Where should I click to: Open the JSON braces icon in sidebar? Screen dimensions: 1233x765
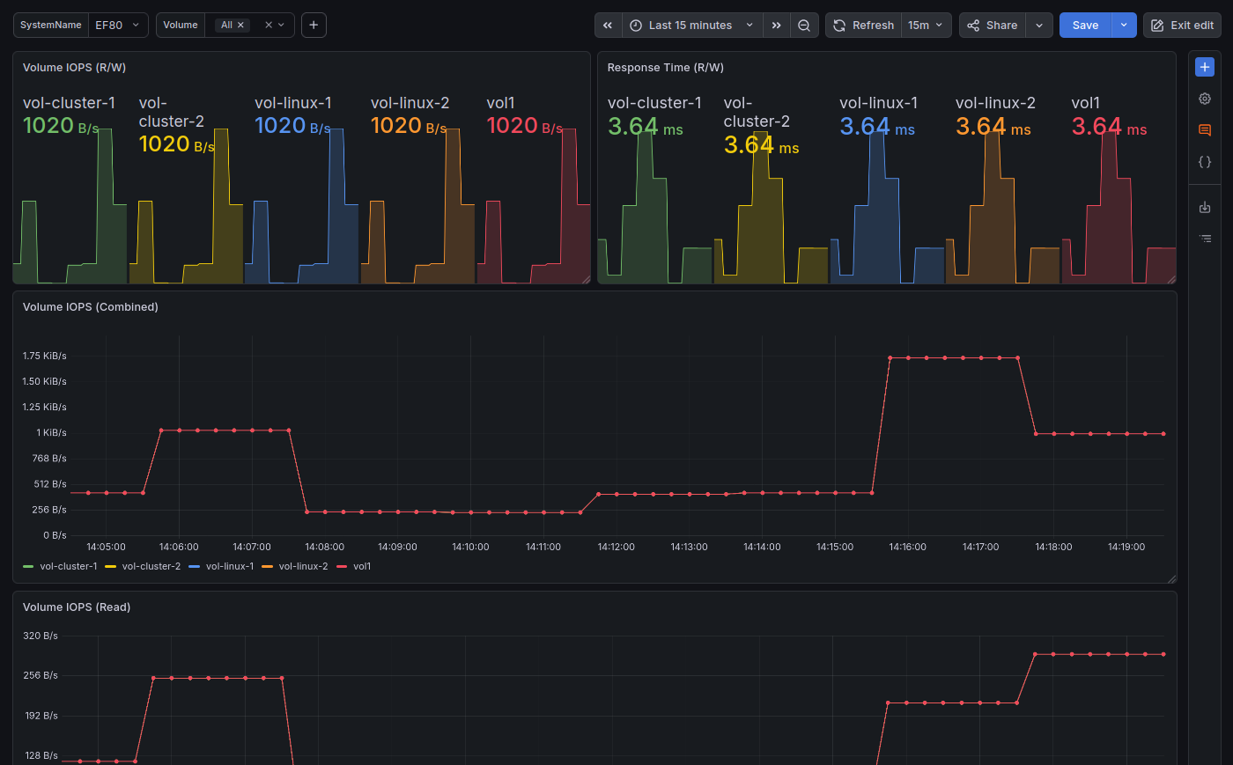tap(1205, 162)
